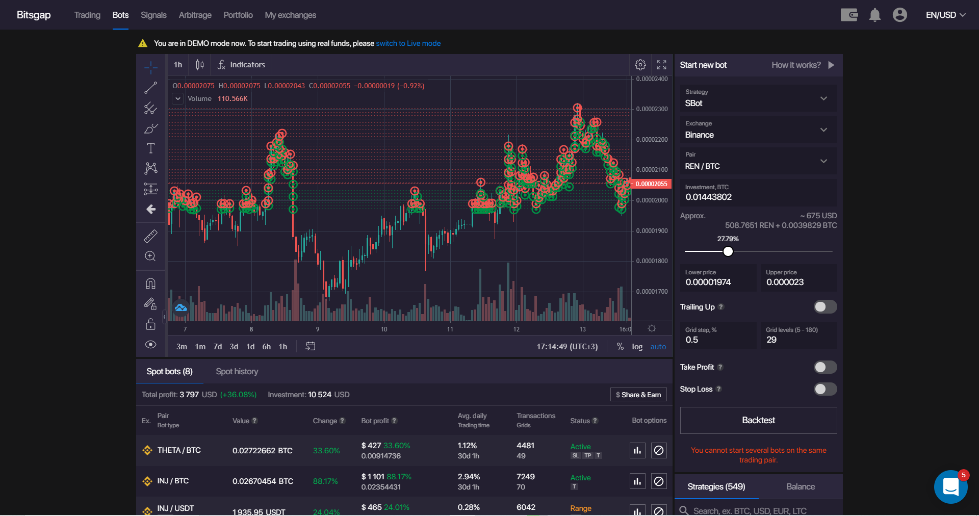Open the chart patterns tool
Screen dimensions: 979x516
tap(150, 168)
